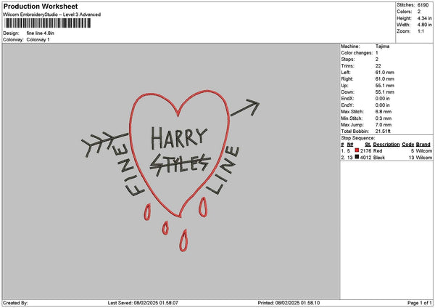435x308 pixels.
Task: Click the Max Stitch value 6.8 mm
Action: click(x=384, y=111)
